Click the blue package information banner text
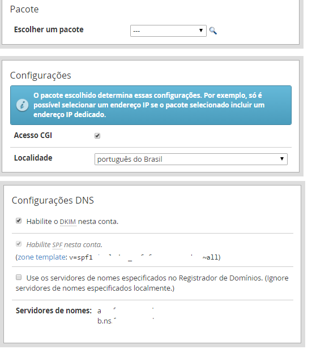 [149, 105]
